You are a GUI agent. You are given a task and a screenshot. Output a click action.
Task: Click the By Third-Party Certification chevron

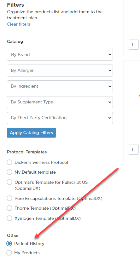pyautogui.click(x=110, y=118)
